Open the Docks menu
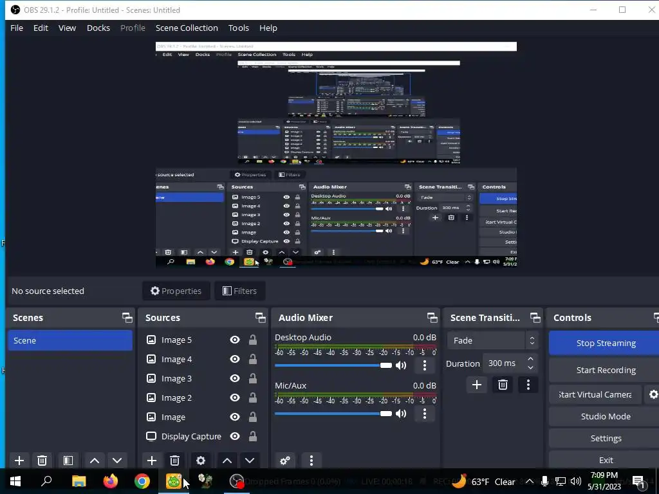 (98, 28)
